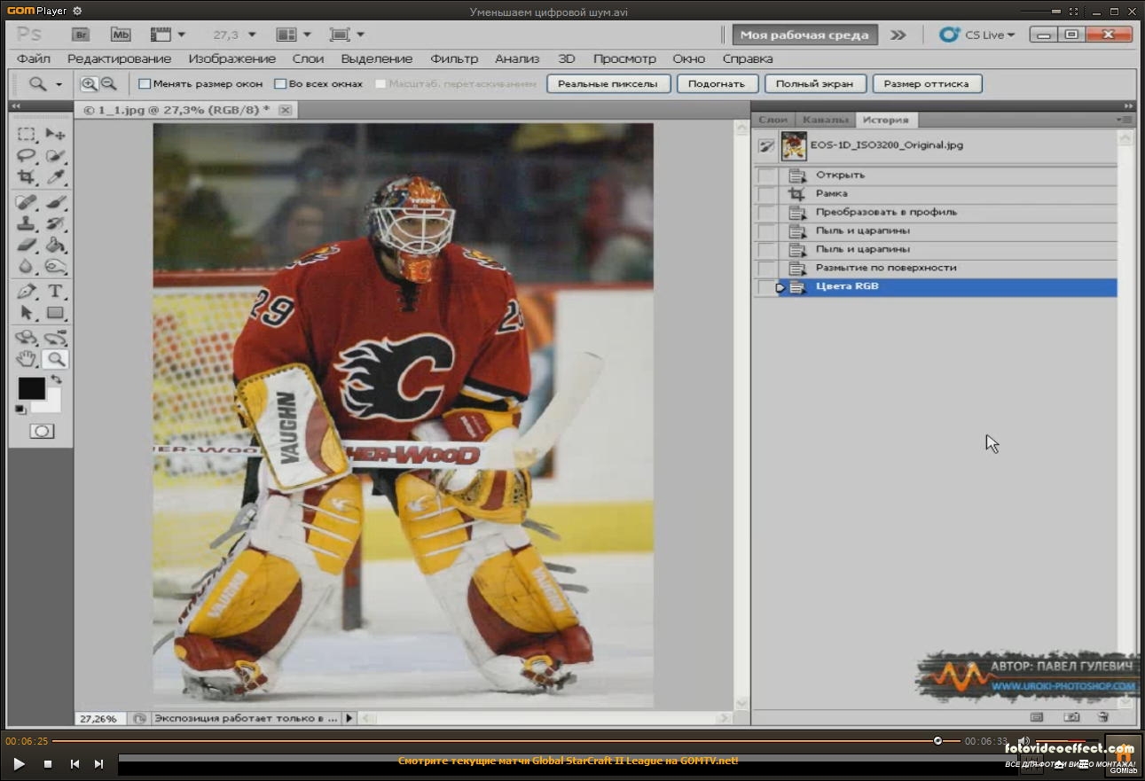
Task: Create new document from current state
Action: (x=1036, y=716)
